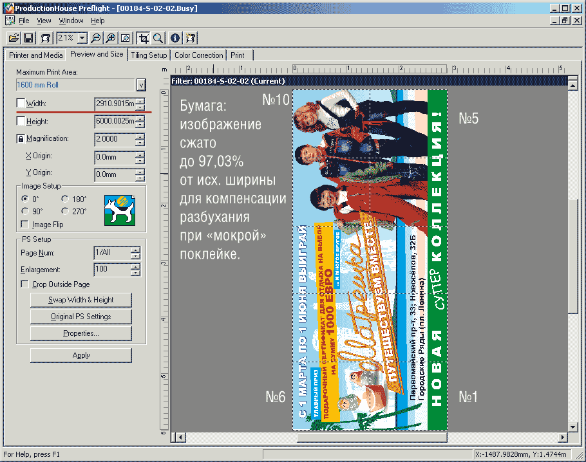586x462 pixels.
Task: Increase Width using the up spinner arrow
Action: coord(140,101)
